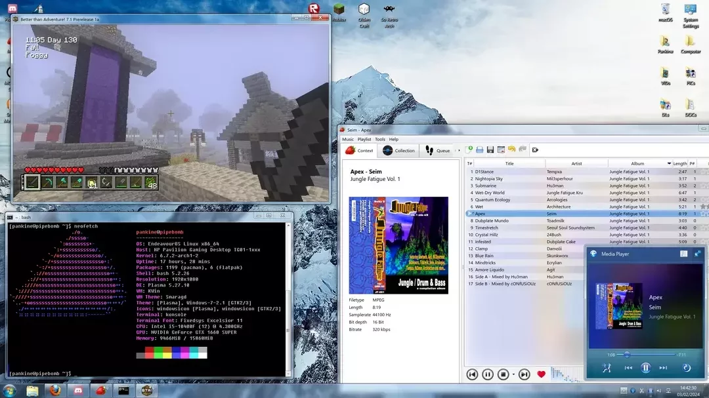709x398 pixels.
Task: Open Firefox from taskbar
Action: pyautogui.click(x=55, y=390)
